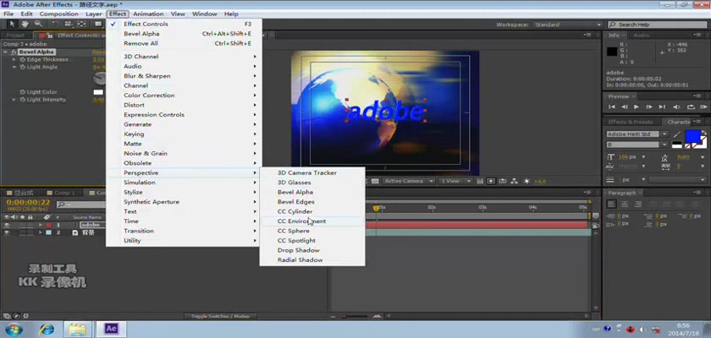711x338 pixels.
Task: Jump to last frame in Preview
Action: point(662,106)
